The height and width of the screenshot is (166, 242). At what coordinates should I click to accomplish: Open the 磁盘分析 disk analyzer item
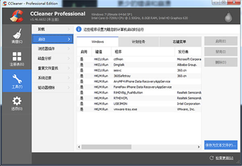[x=53, y=58]
